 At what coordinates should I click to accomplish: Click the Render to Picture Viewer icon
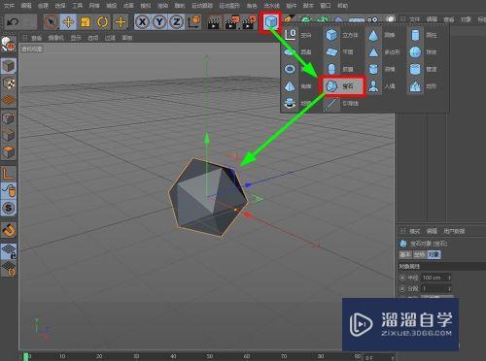pos(232,22)
